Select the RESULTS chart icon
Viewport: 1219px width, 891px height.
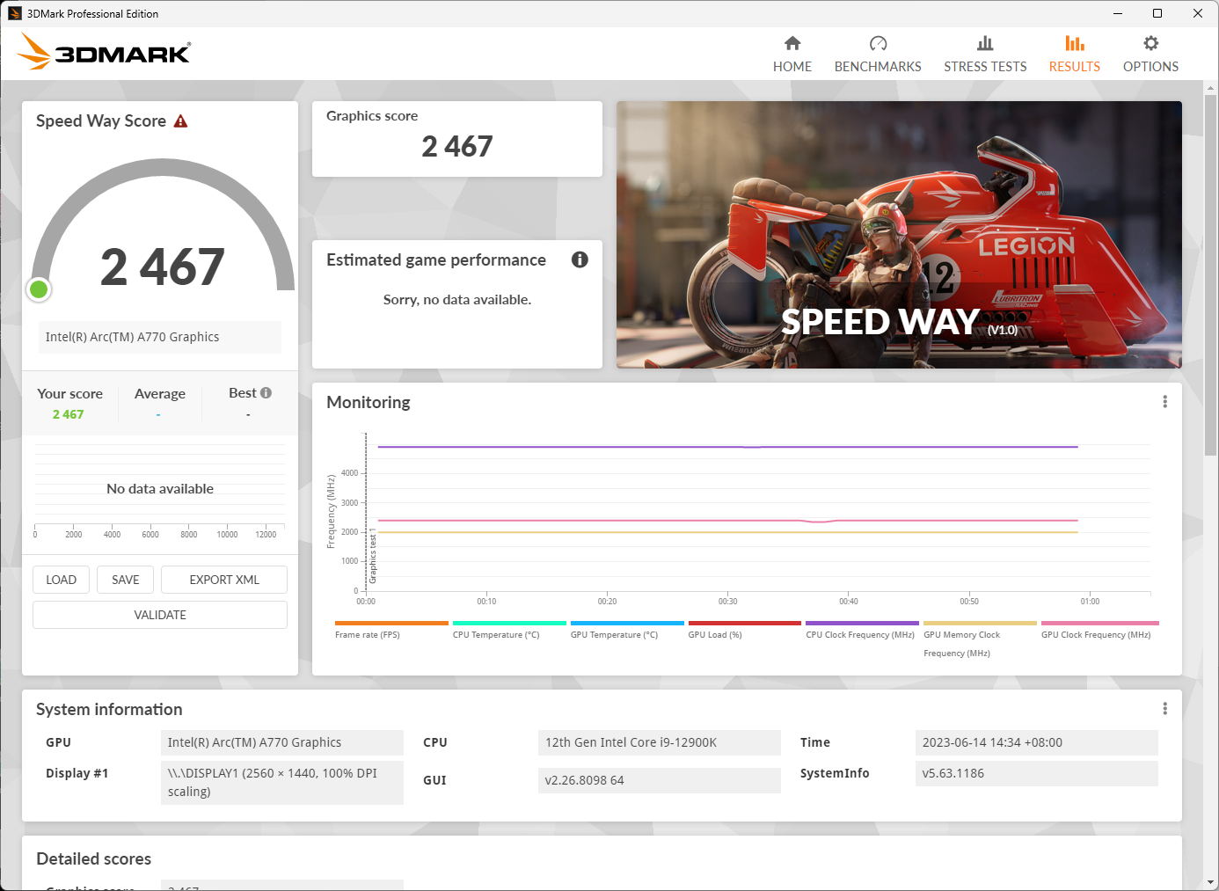pyautogui.click(x=1075, y=43)
